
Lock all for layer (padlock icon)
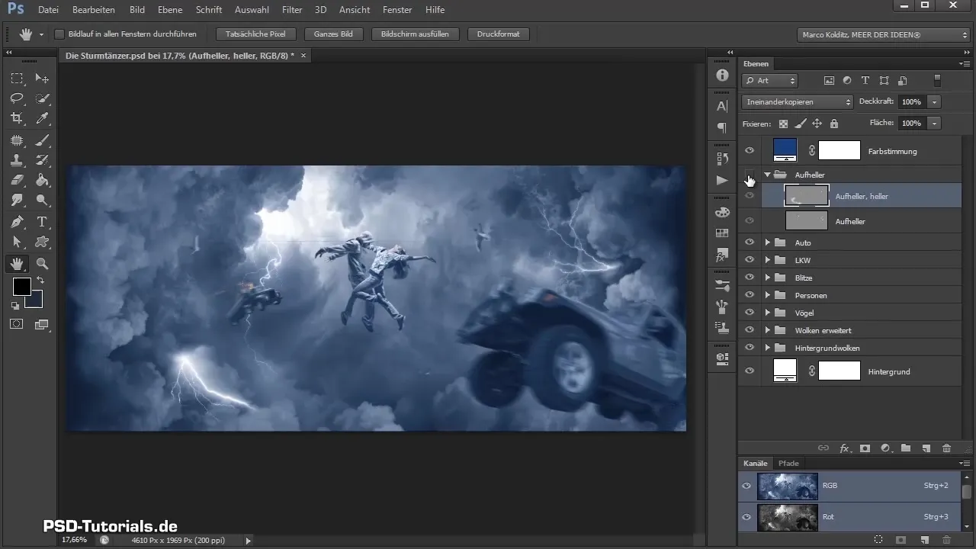[x=833, y=124]
